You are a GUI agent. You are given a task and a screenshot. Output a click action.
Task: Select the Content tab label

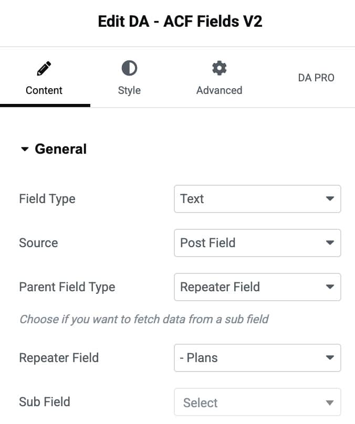click(44, 90)
